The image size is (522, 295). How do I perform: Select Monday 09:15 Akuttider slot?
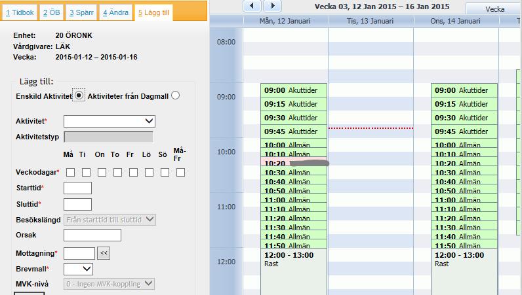coord(294,104)
